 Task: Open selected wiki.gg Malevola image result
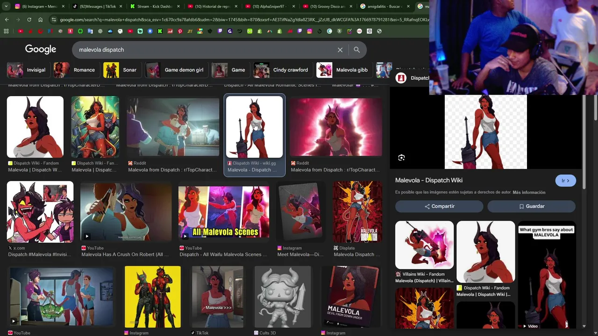255,127
